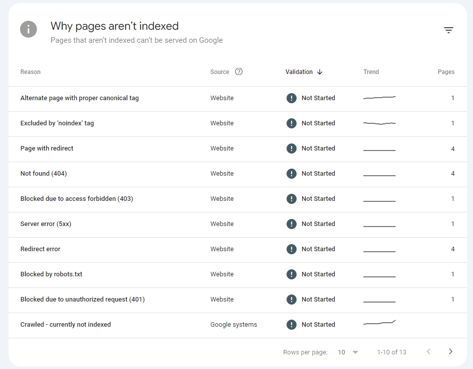
Task: Click the trend sparkline for noindex tag row
Action: point(380,123)
